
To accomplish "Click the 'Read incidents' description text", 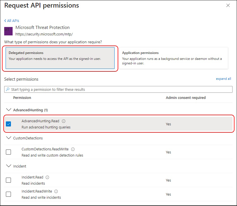I will [x=33, y=184].
